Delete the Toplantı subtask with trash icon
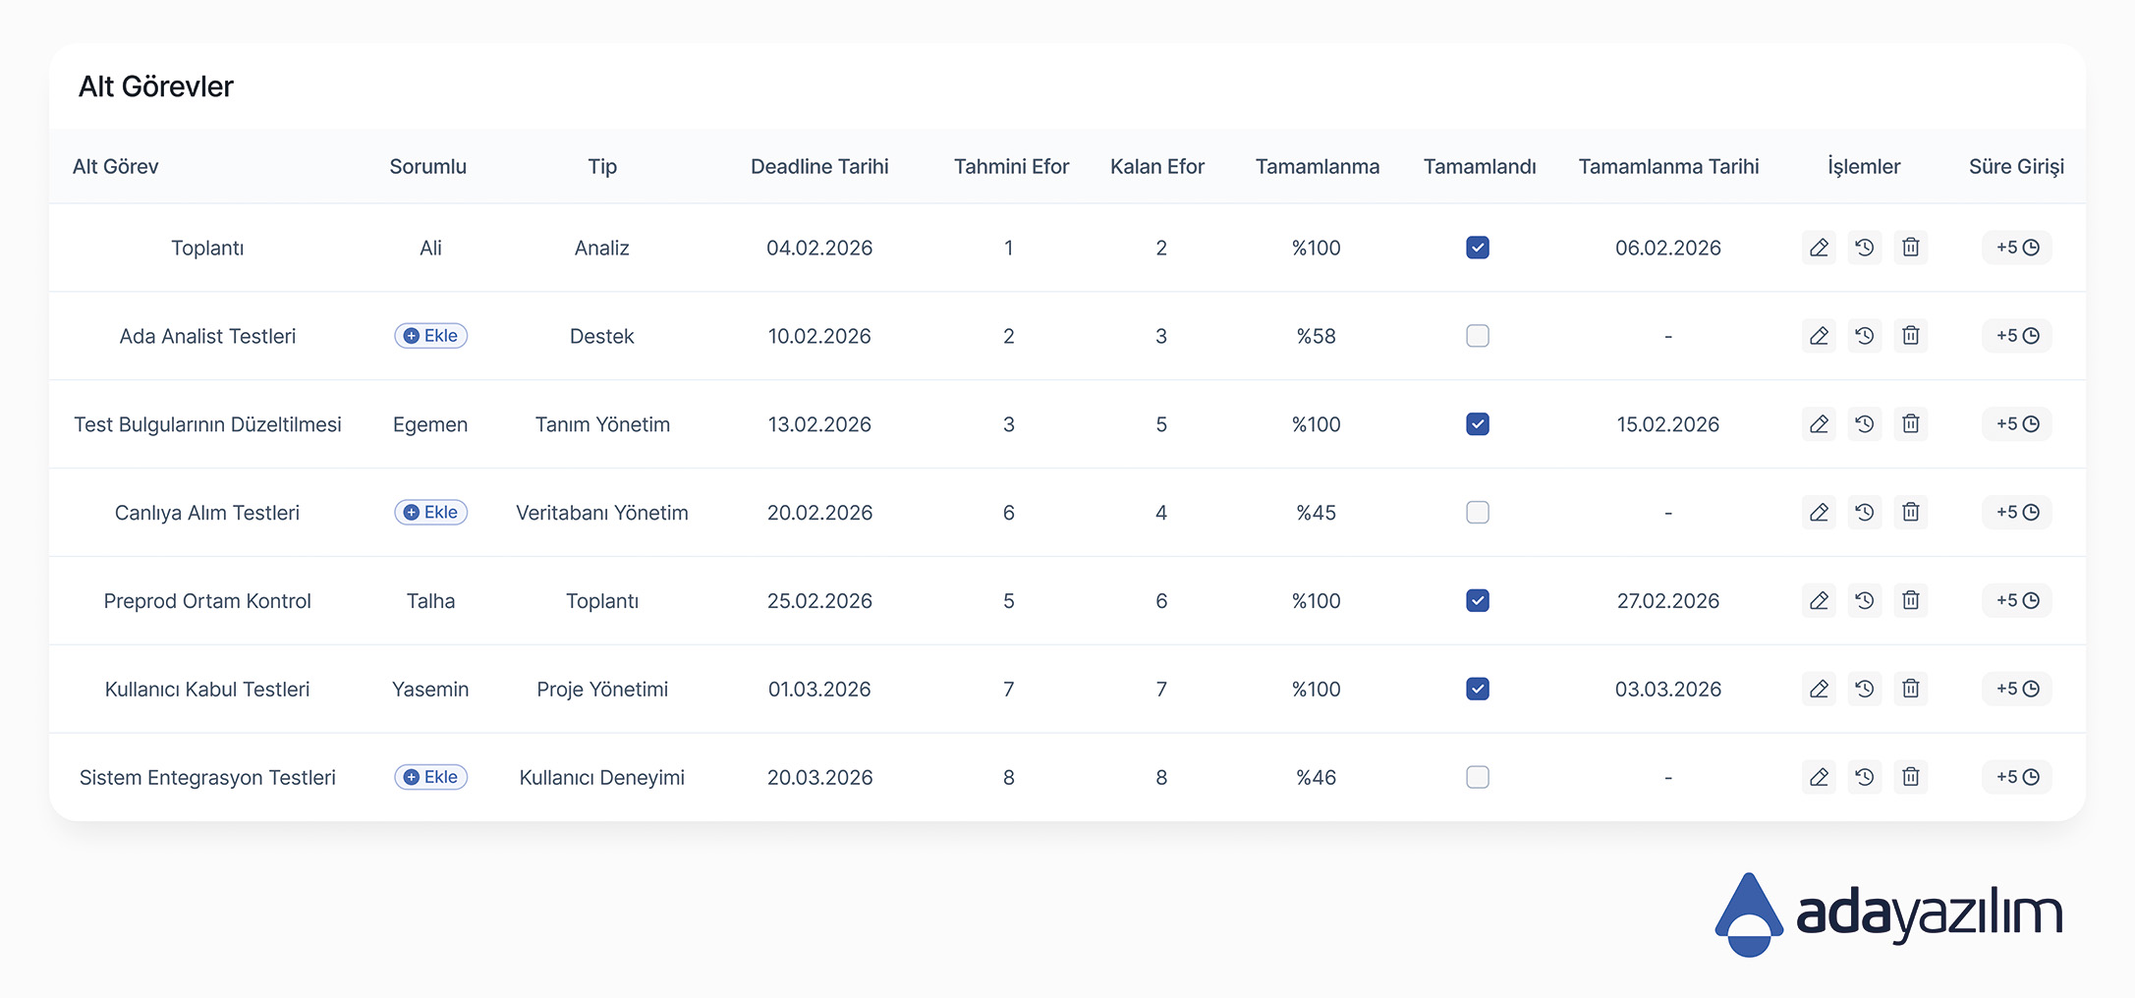Viewport: 2135px width, 998px height. (1910, 248)
